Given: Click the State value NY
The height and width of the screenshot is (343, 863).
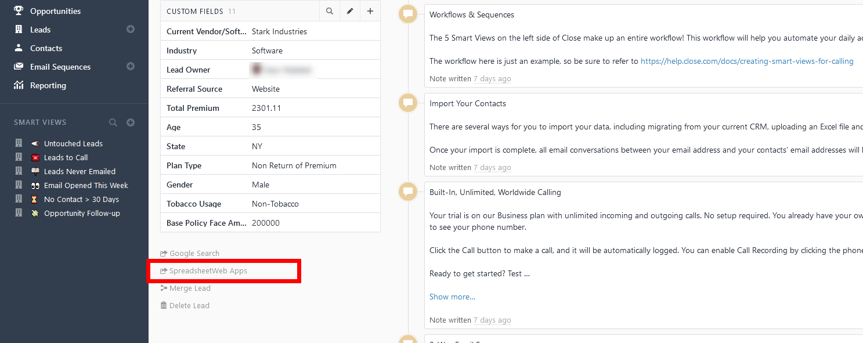Looking at the screenshot, I should [x=257, y=146].
